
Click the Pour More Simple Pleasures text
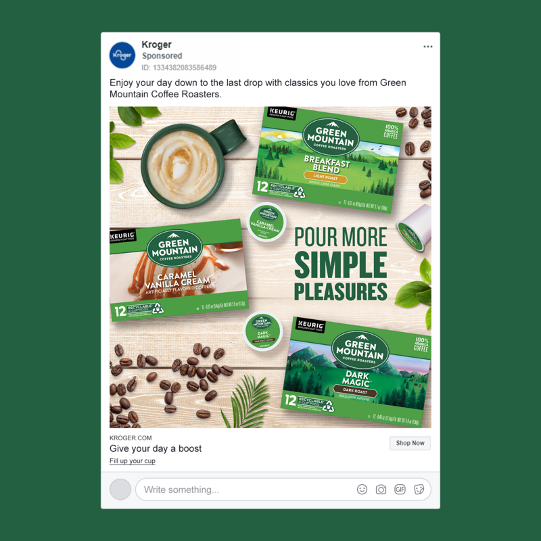click(341, 264)
